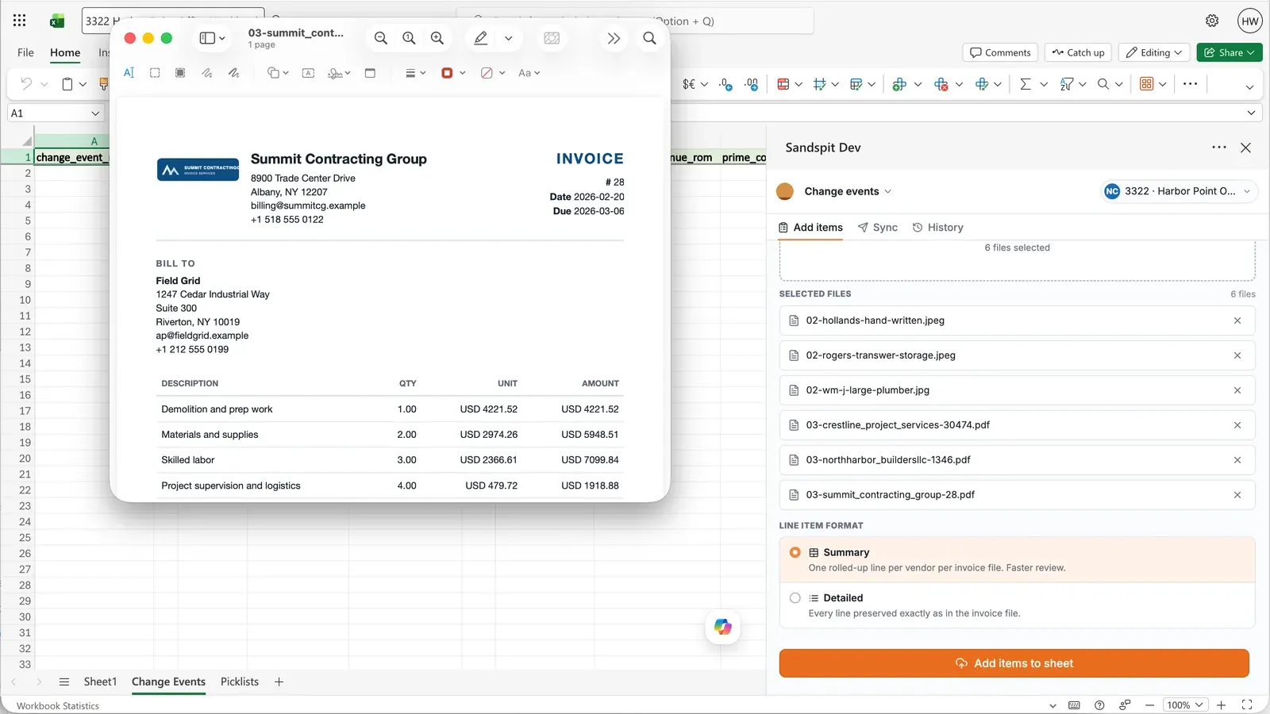This screenshot has height=714, width=1270.
Task: Zoom in using Preview toolbar magnifier
Action: click(x=437, y=38)
